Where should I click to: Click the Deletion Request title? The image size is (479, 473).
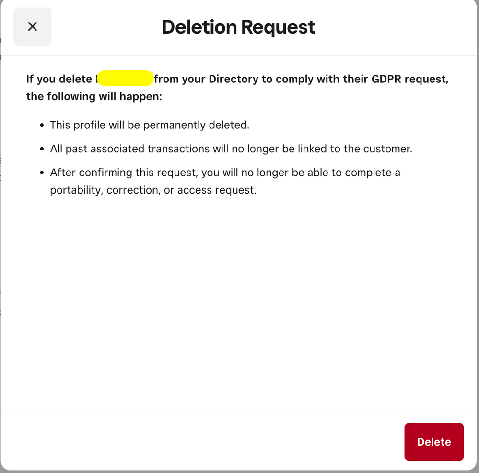(x=238, y=27)
